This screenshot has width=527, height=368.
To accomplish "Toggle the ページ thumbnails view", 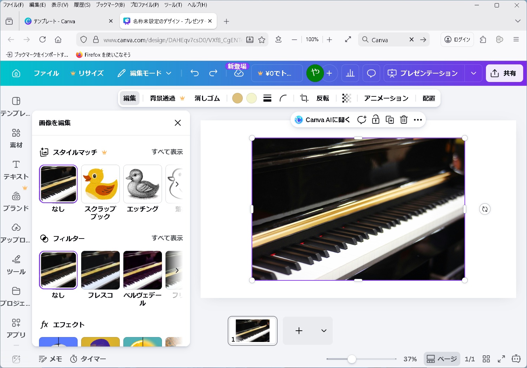I will tap(442, 359).
